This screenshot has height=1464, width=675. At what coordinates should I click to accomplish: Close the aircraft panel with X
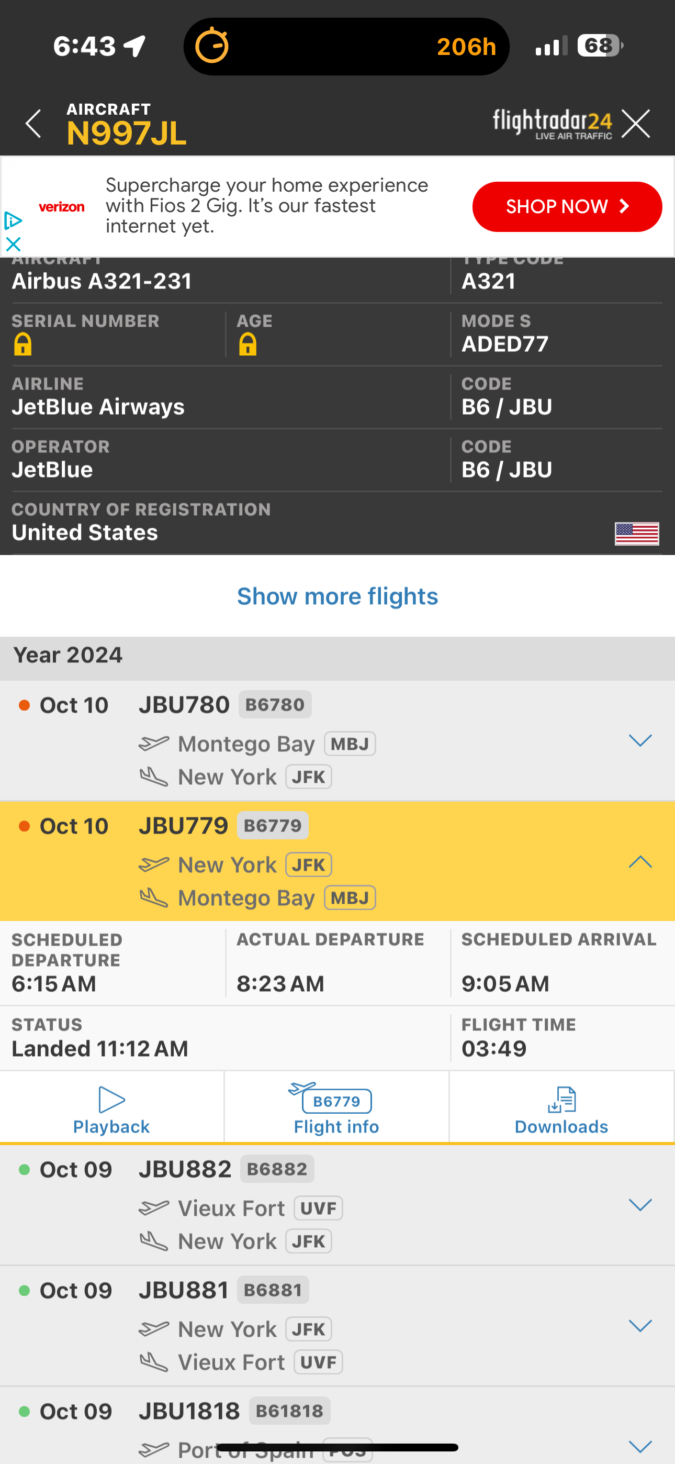click(635, 124)
